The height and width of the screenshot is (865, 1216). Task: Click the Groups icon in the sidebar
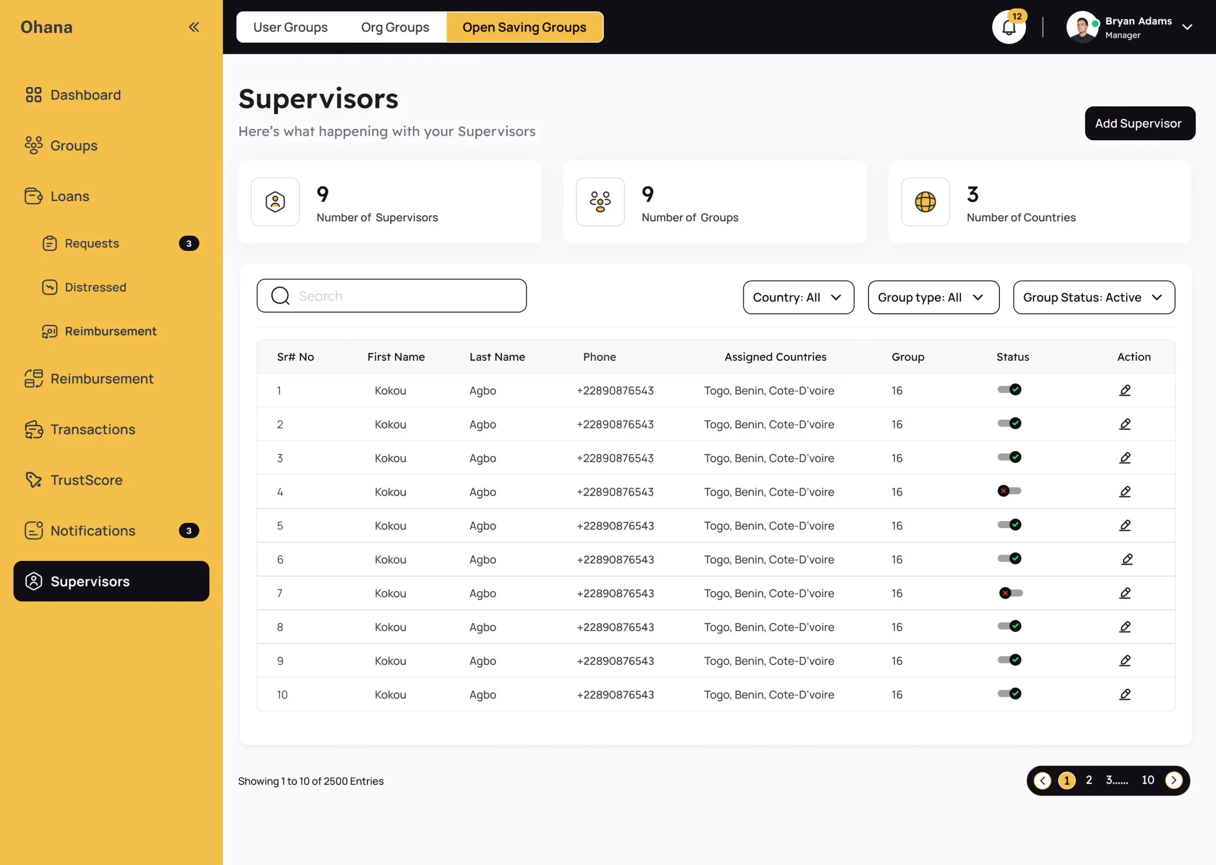[x=33, y=145]
